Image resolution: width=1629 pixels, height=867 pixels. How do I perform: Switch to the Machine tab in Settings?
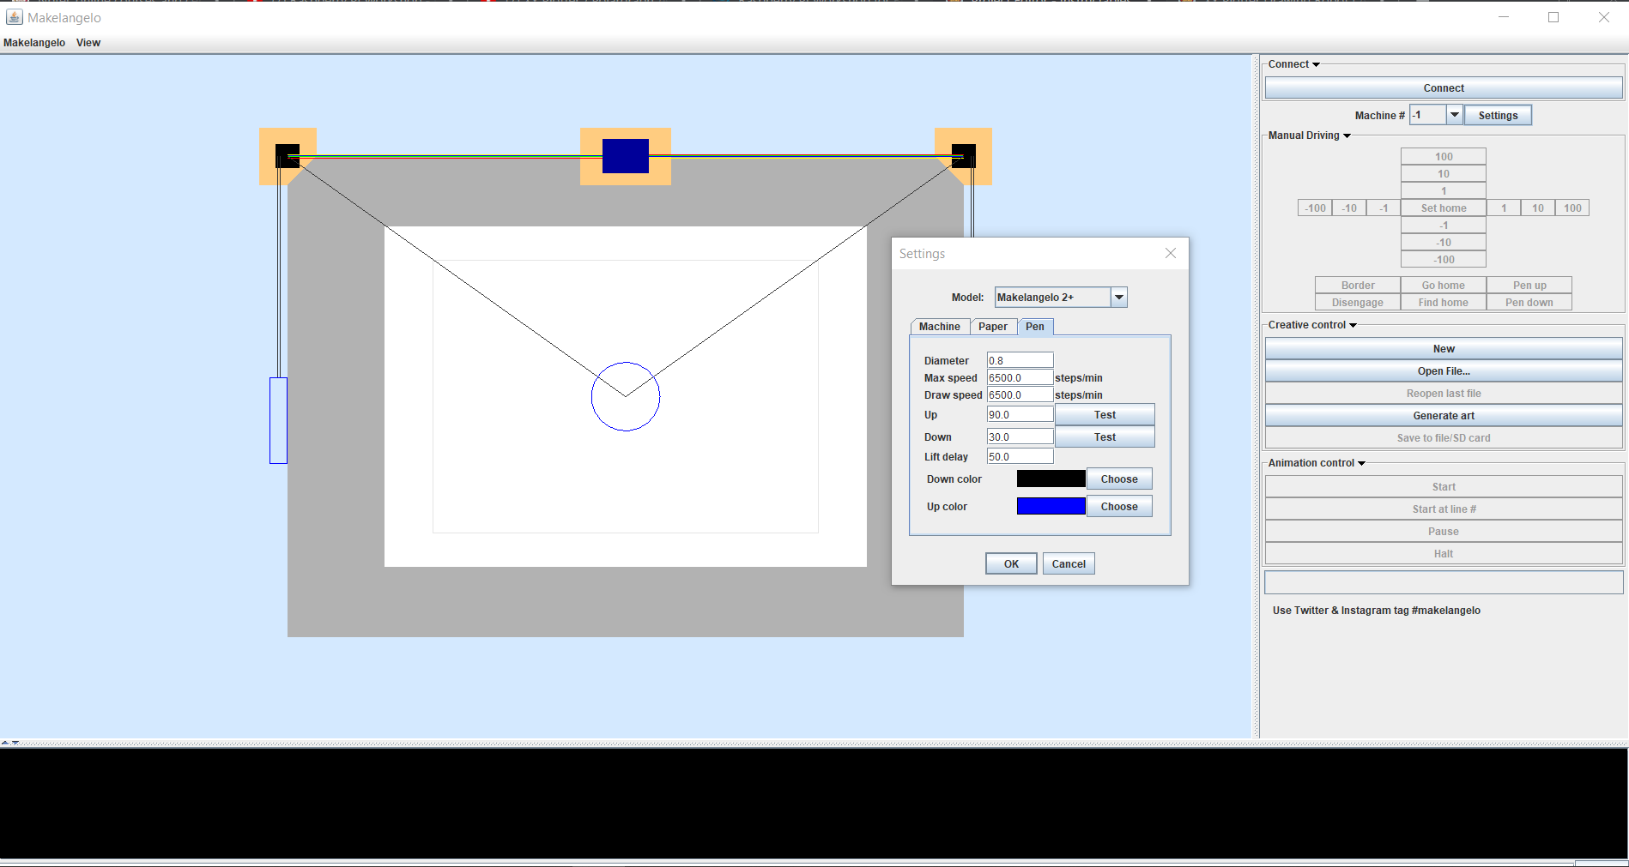pos(939,327)
